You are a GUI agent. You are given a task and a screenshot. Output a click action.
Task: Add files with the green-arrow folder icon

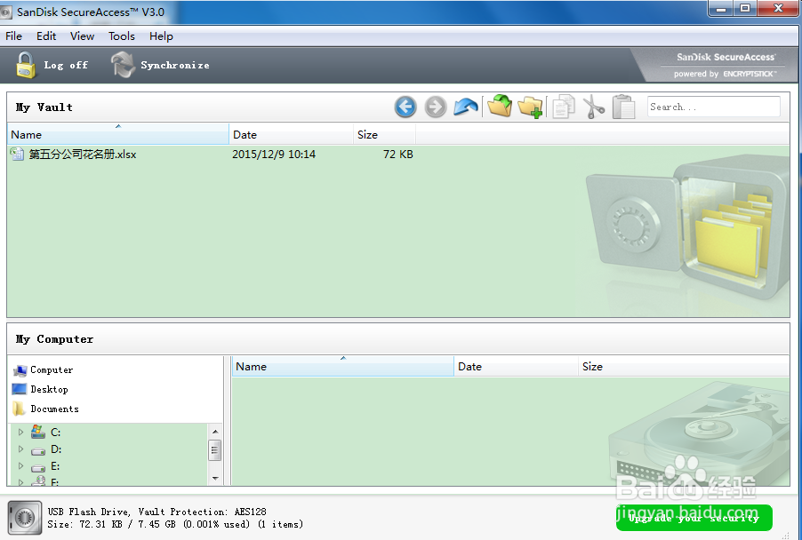pyautogui.click(x=500, y=106)
